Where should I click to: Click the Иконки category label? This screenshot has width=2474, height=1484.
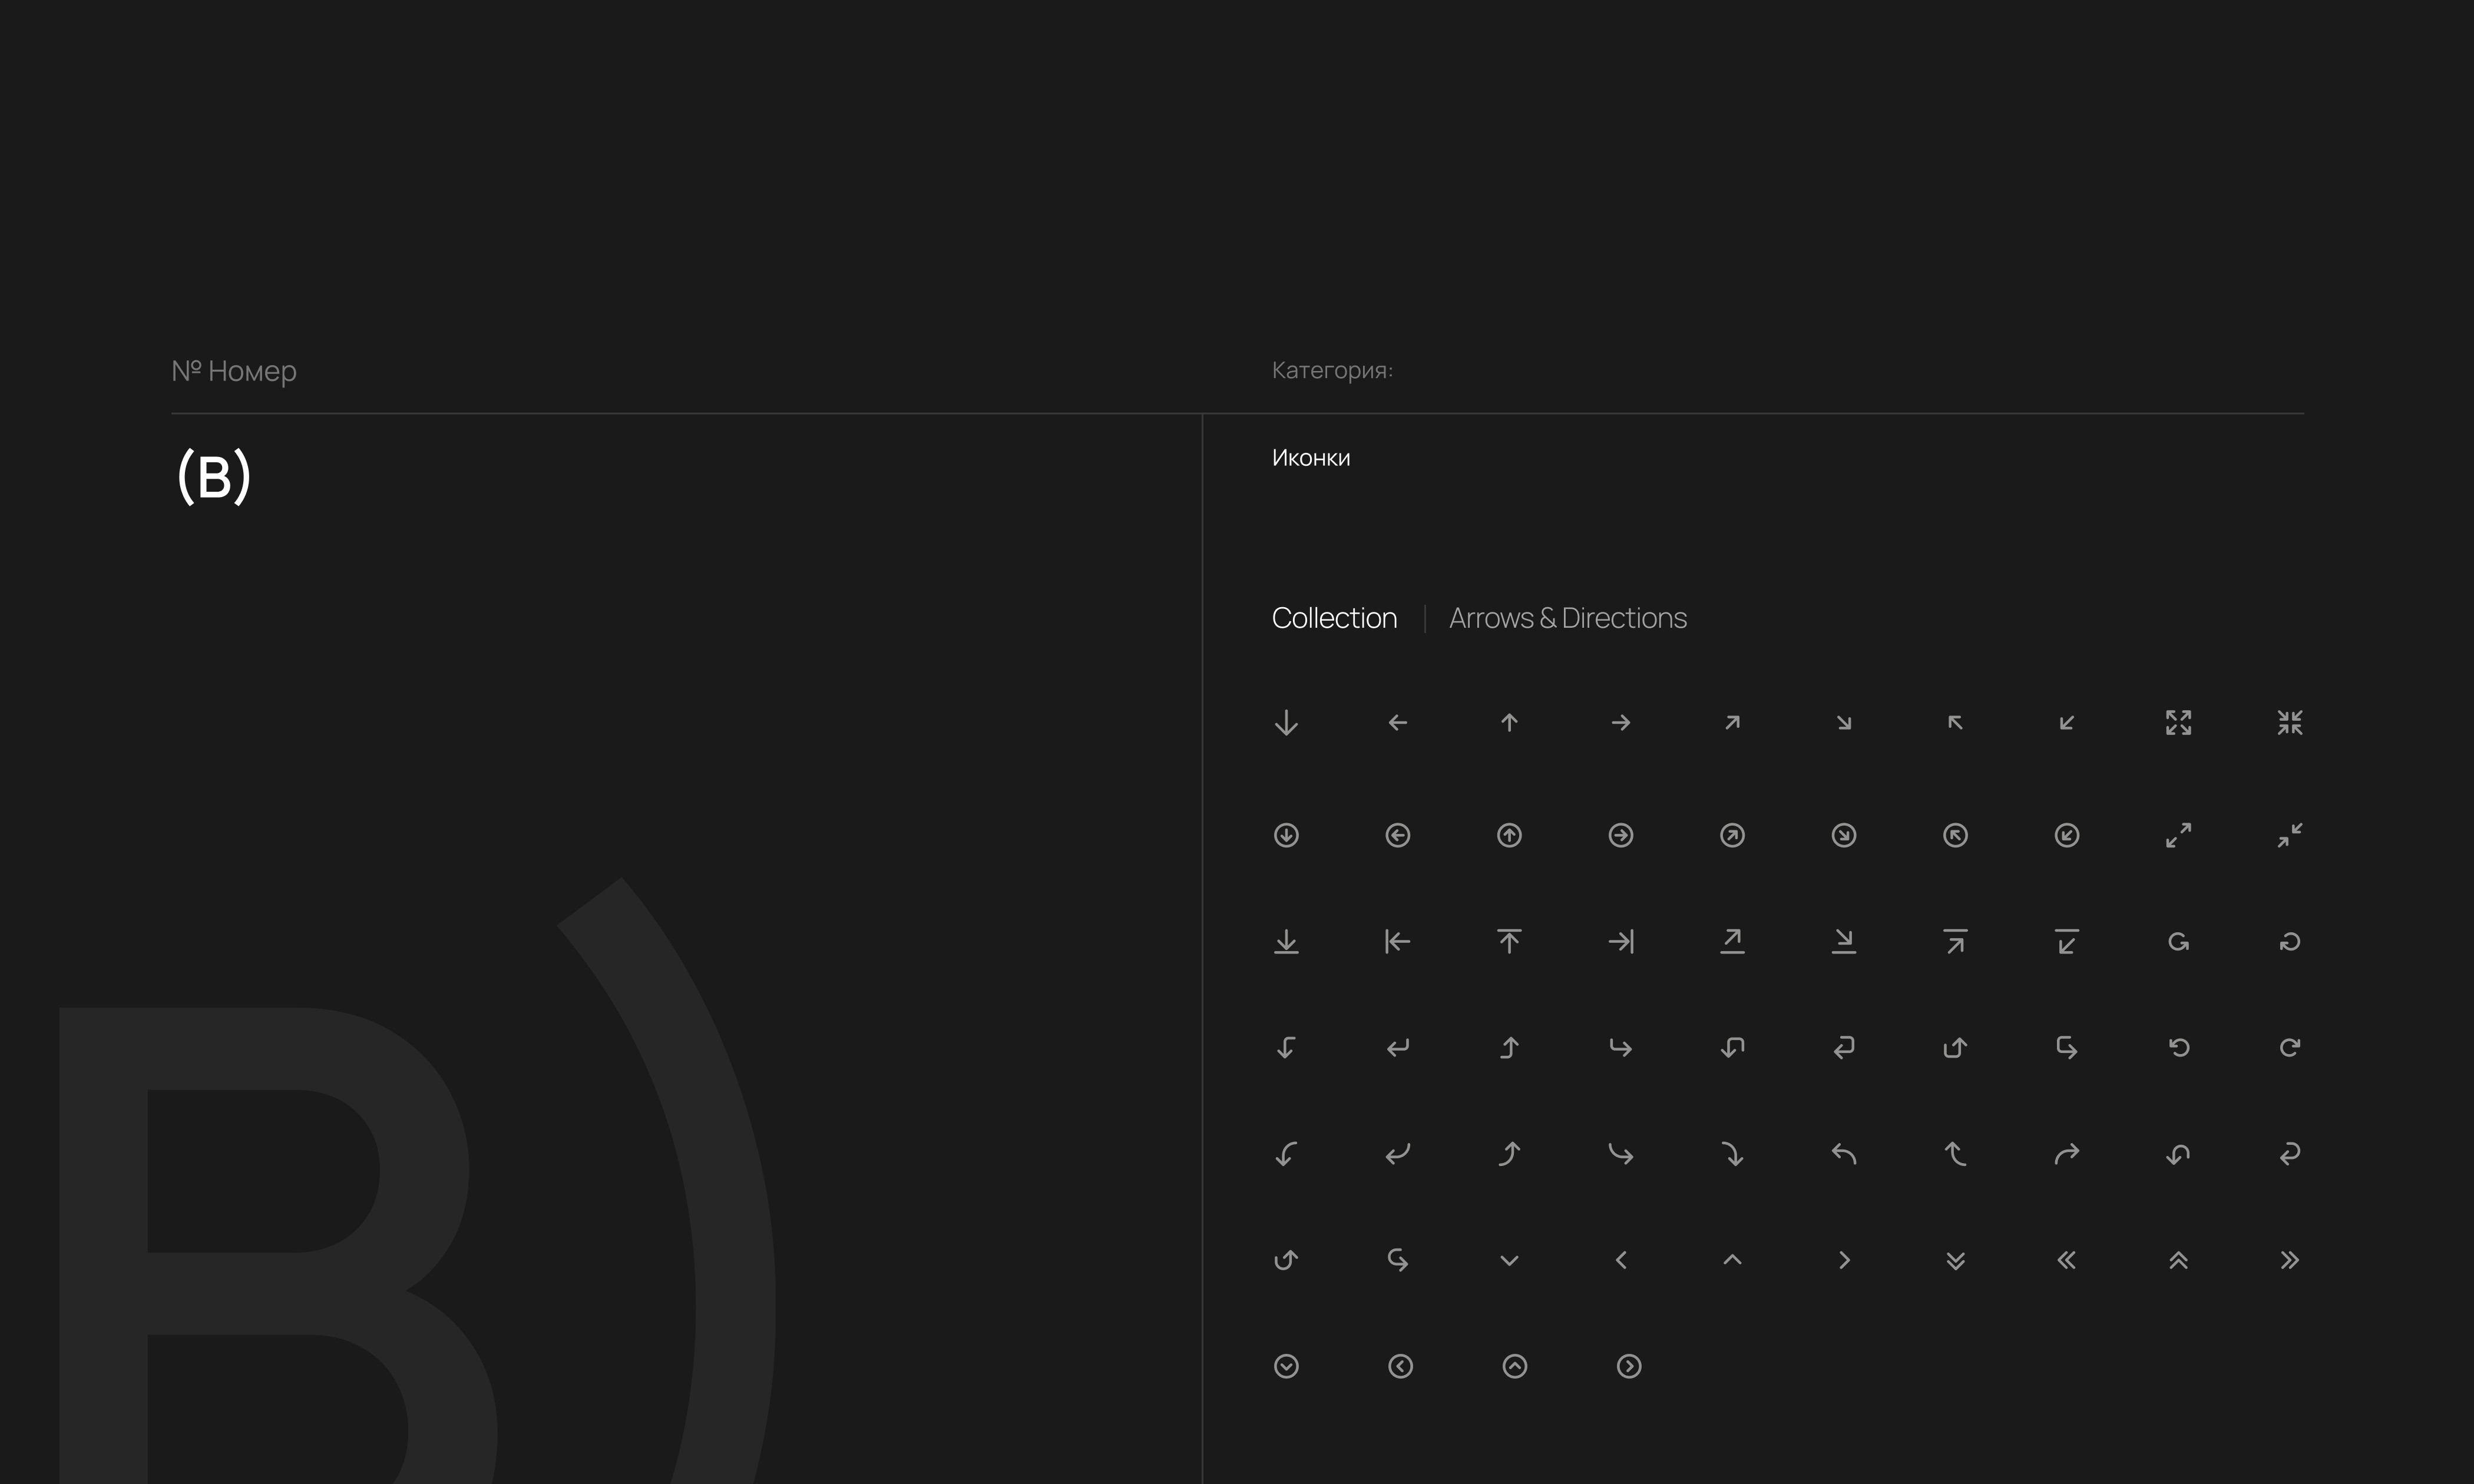click(x=1310, y=458)
